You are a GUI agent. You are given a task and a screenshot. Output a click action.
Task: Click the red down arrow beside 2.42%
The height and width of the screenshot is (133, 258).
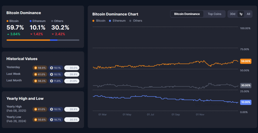click(x=53, y=34)
